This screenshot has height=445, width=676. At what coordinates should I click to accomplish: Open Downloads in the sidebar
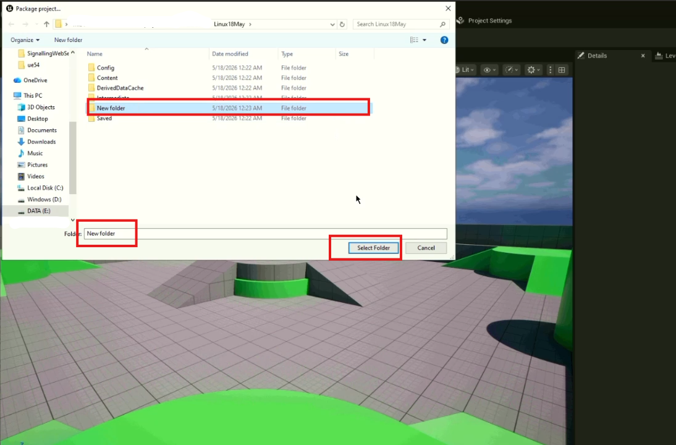click(36, 142)
